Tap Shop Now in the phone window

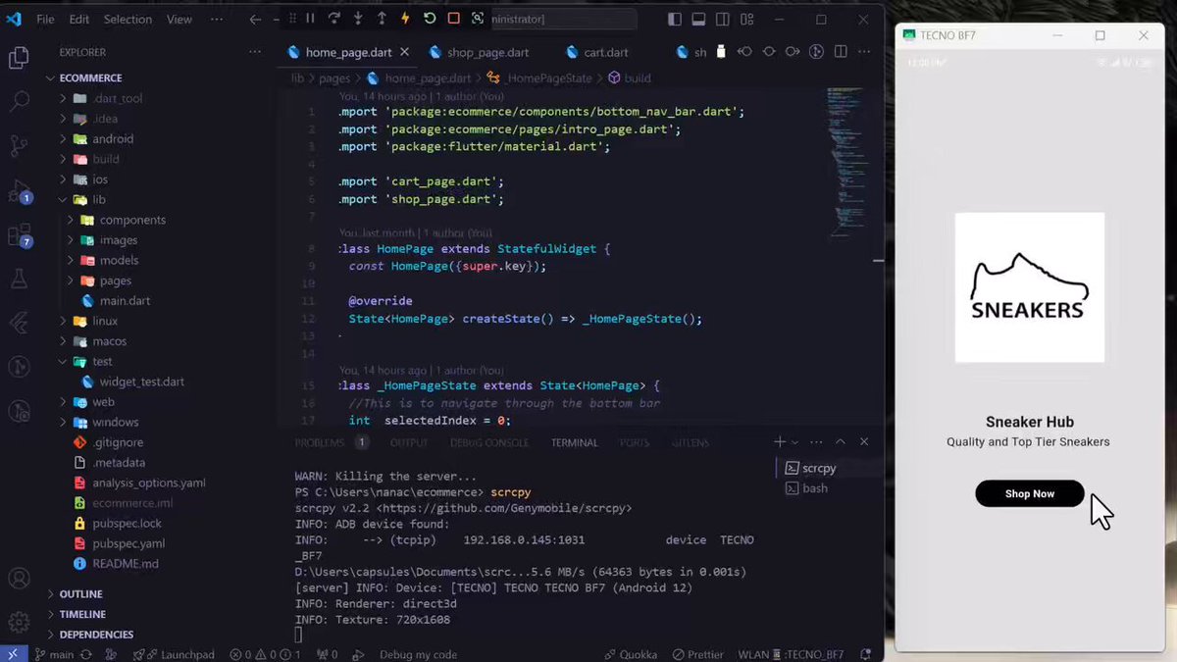(1030, 493)
